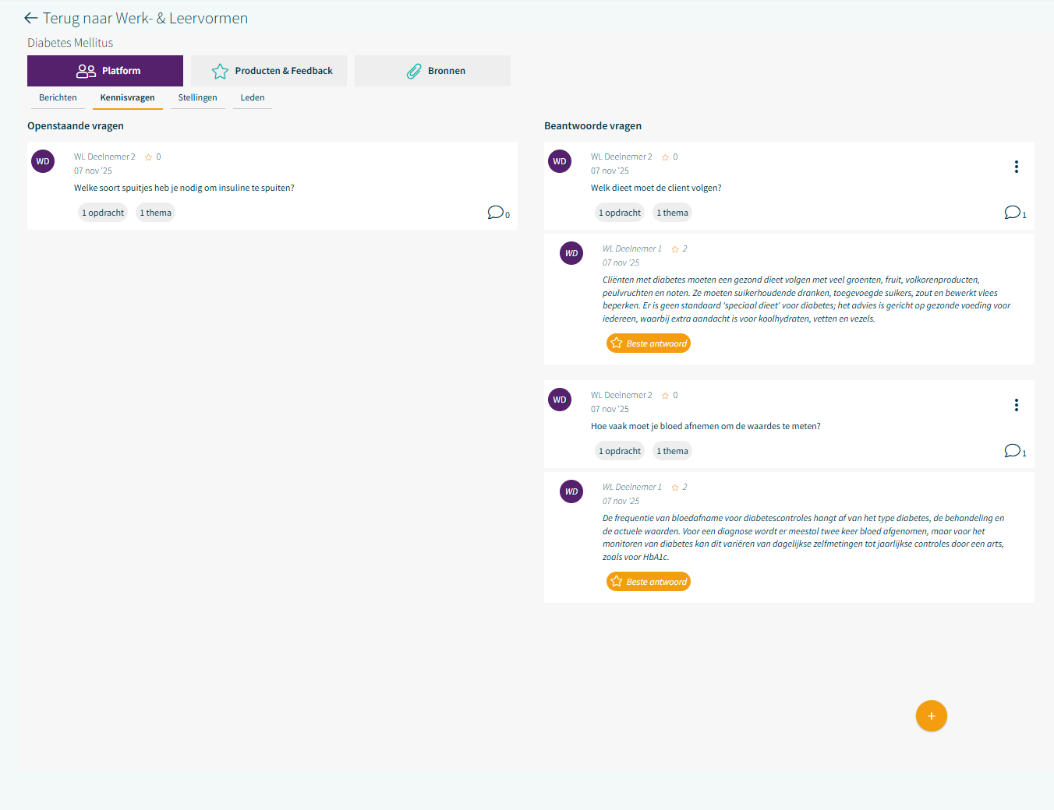Toggle Beste antwoord on the bloedafname answer
The image size is (1054, 810).
649,582
